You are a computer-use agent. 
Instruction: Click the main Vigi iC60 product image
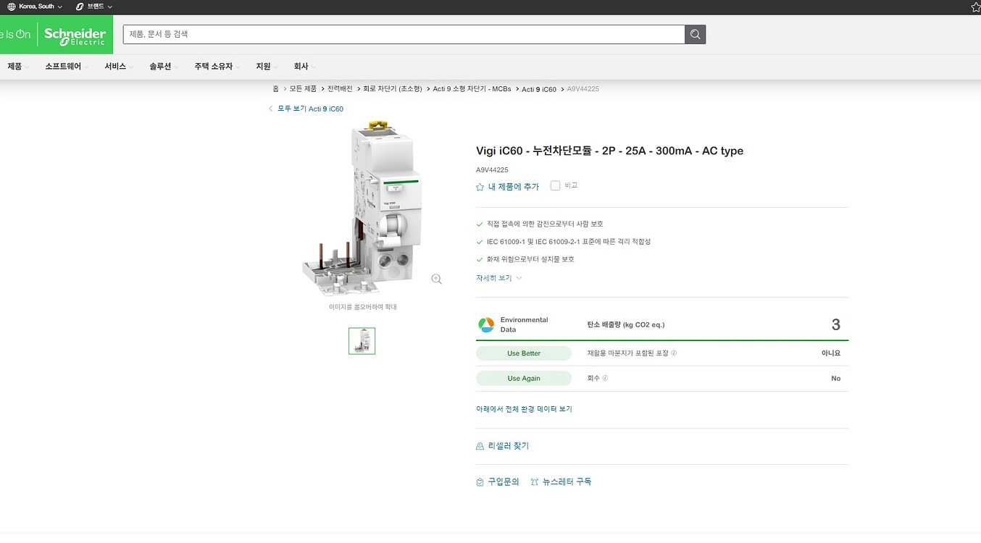[x=361, y=209]
